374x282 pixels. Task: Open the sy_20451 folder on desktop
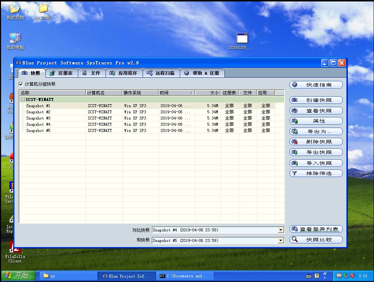(43, 11)
